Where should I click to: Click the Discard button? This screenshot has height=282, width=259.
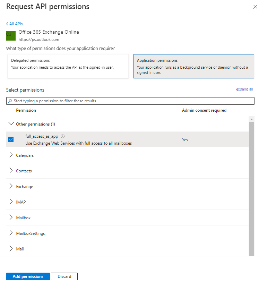[x=64, y=276]
